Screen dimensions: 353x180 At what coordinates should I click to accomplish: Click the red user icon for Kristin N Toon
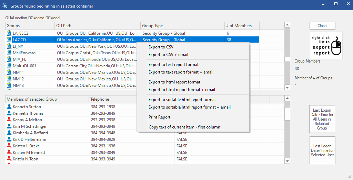[x=9, y=159]
